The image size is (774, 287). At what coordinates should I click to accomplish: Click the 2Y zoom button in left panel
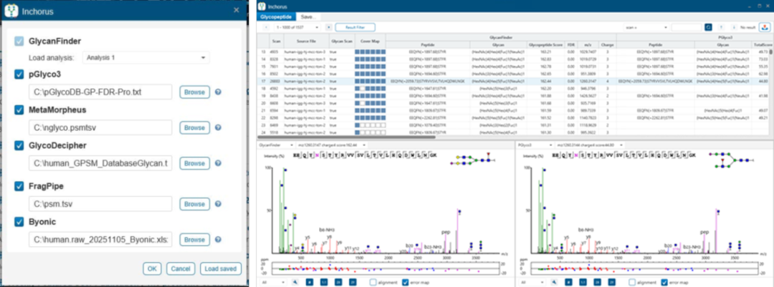353,282
